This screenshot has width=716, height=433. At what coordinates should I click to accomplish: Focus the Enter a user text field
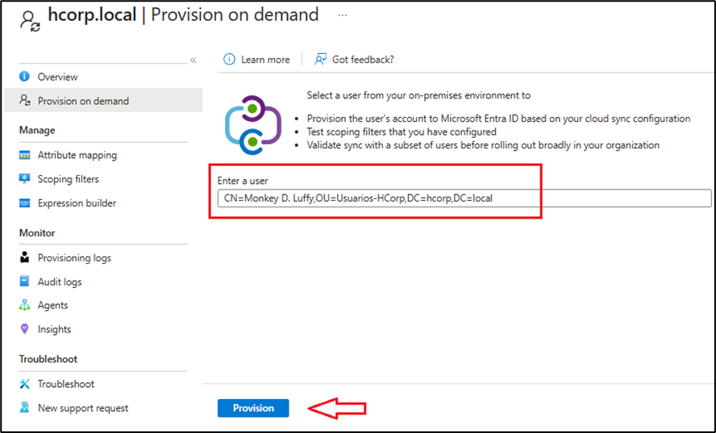point(464,198)
